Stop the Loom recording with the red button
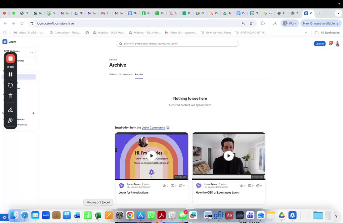Viewport: 343px width, 223px height. [x=10, y=59]
